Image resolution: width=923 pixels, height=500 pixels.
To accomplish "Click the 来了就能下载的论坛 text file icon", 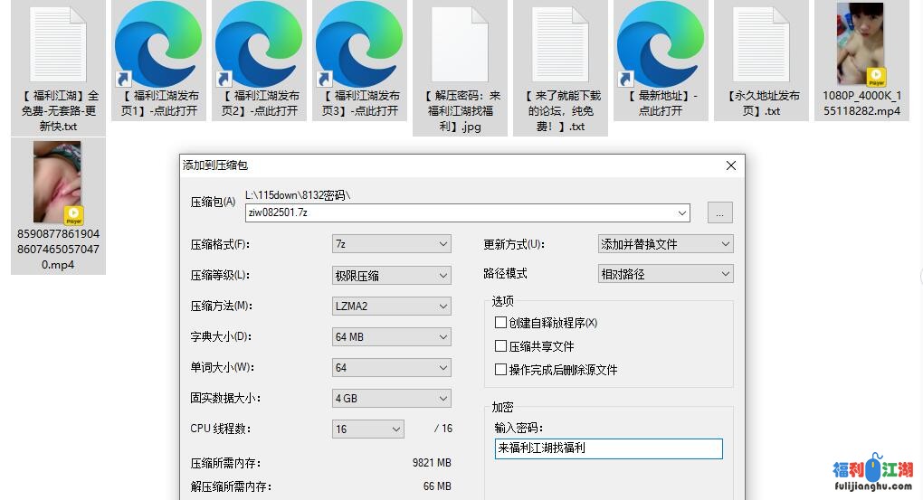I will (559, 45).
